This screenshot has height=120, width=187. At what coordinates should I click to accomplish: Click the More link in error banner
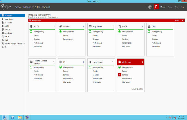click(x=177, y=20)
